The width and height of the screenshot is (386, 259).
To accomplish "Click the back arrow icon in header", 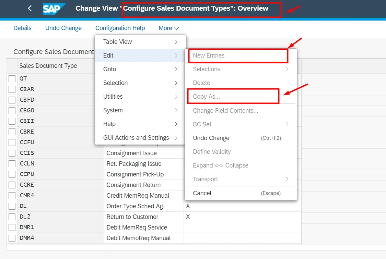I will (x=30, y=8).
